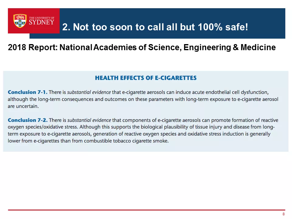Click the words 'Engineering & Medicine'
The height and width of the screenshot is (219, 292).
point(230,47)
